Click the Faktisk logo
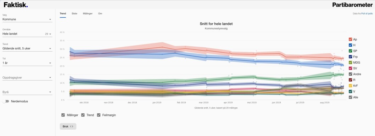Viewport: 375px width, 136px height. 16,5
